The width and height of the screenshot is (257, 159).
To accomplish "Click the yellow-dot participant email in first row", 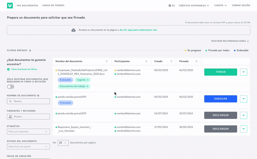I will (128, 70).
